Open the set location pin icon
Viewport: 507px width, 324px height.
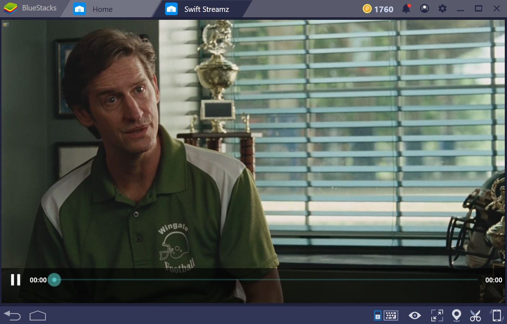tap(457, 315)
